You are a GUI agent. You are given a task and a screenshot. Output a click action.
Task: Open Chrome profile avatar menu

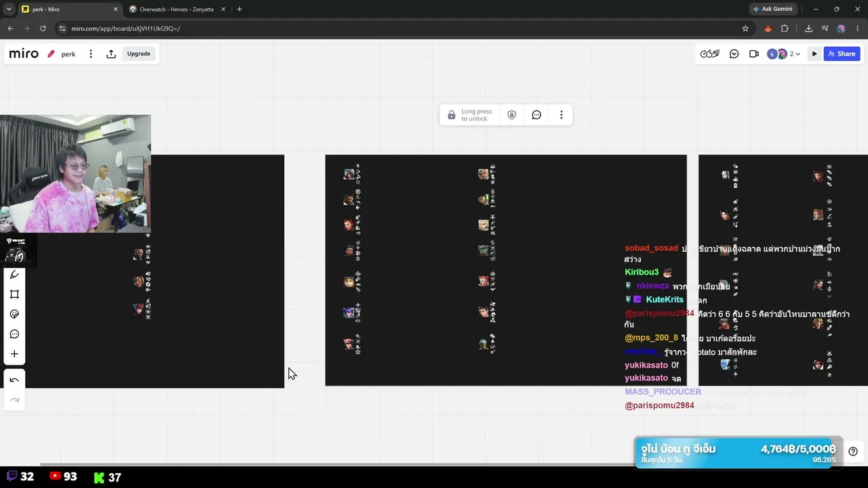click(x=841, y=28)
